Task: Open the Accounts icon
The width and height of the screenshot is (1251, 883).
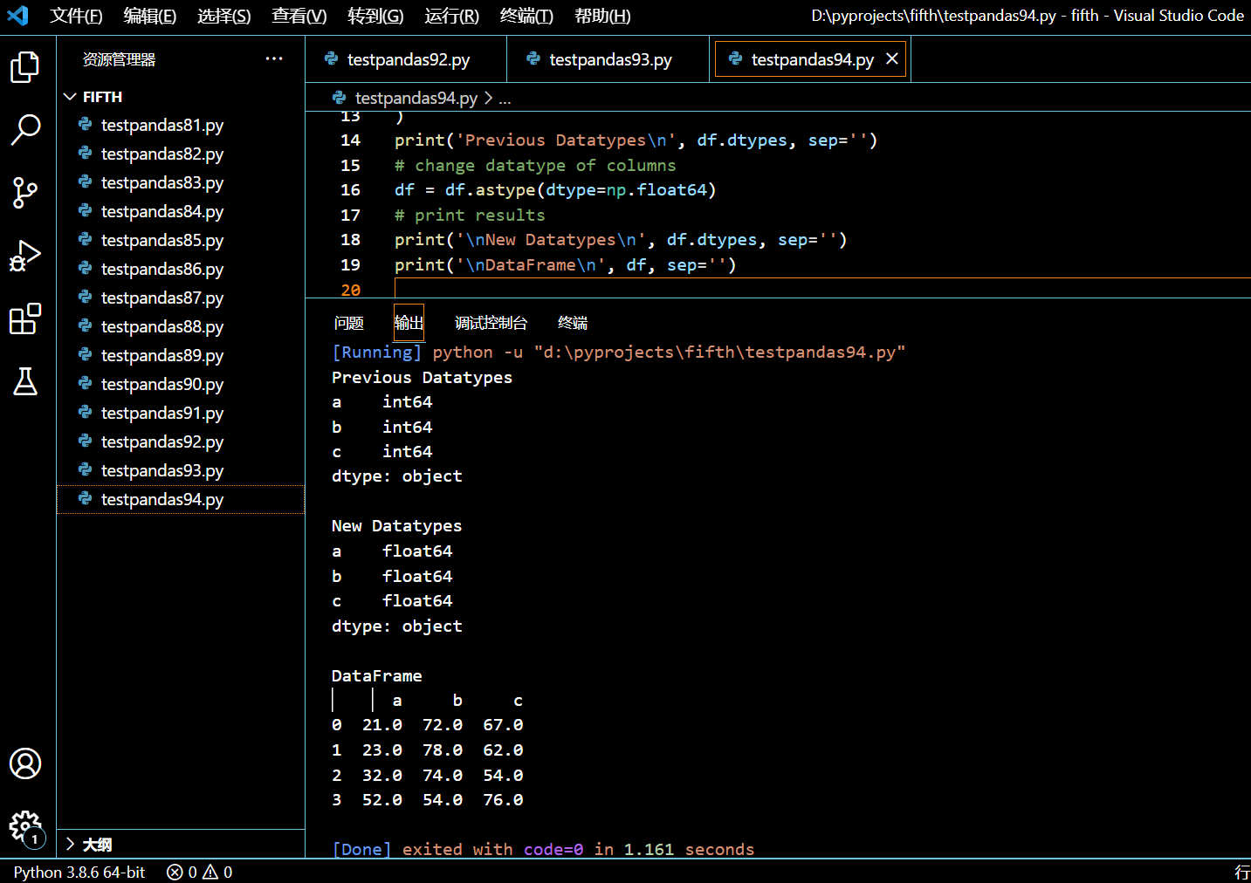Action: click(25, 763)
